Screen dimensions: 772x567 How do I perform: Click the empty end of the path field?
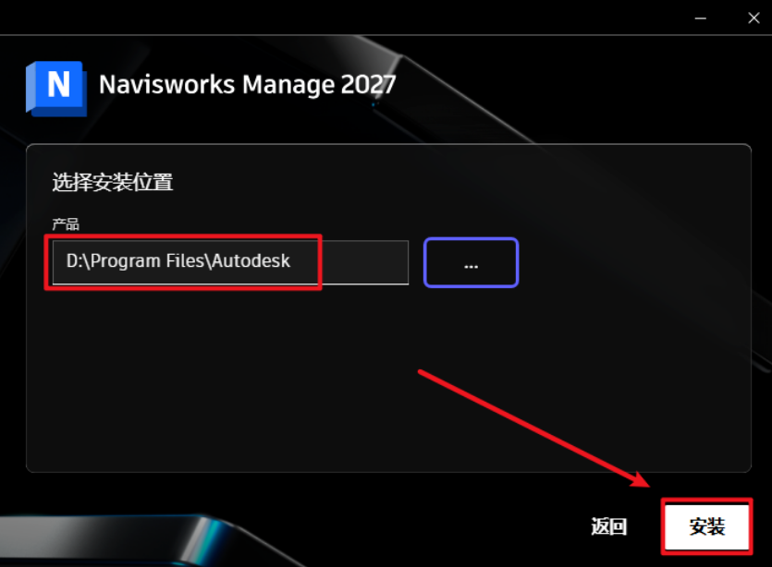[x=364, y=262]
